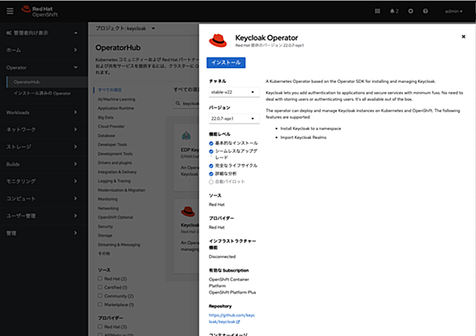
Task: Click the external link icon next to repository URL
Action: pos(238,321)
